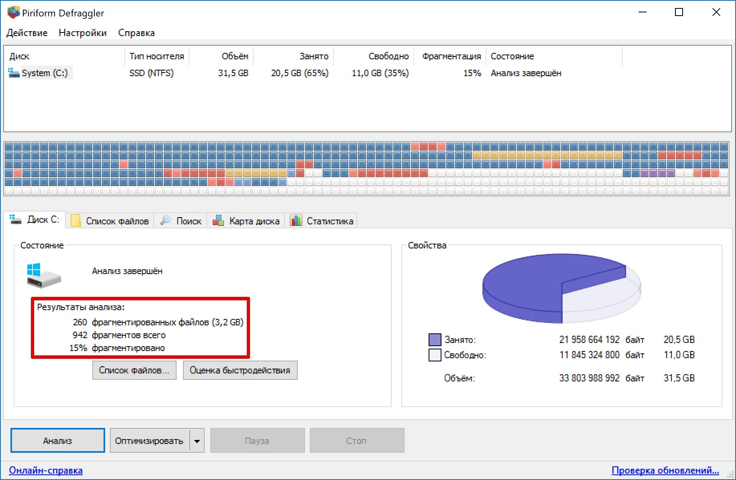Open the Онлайн-справка link
Viewport: 736px width, 480px height.
(46, 470)
